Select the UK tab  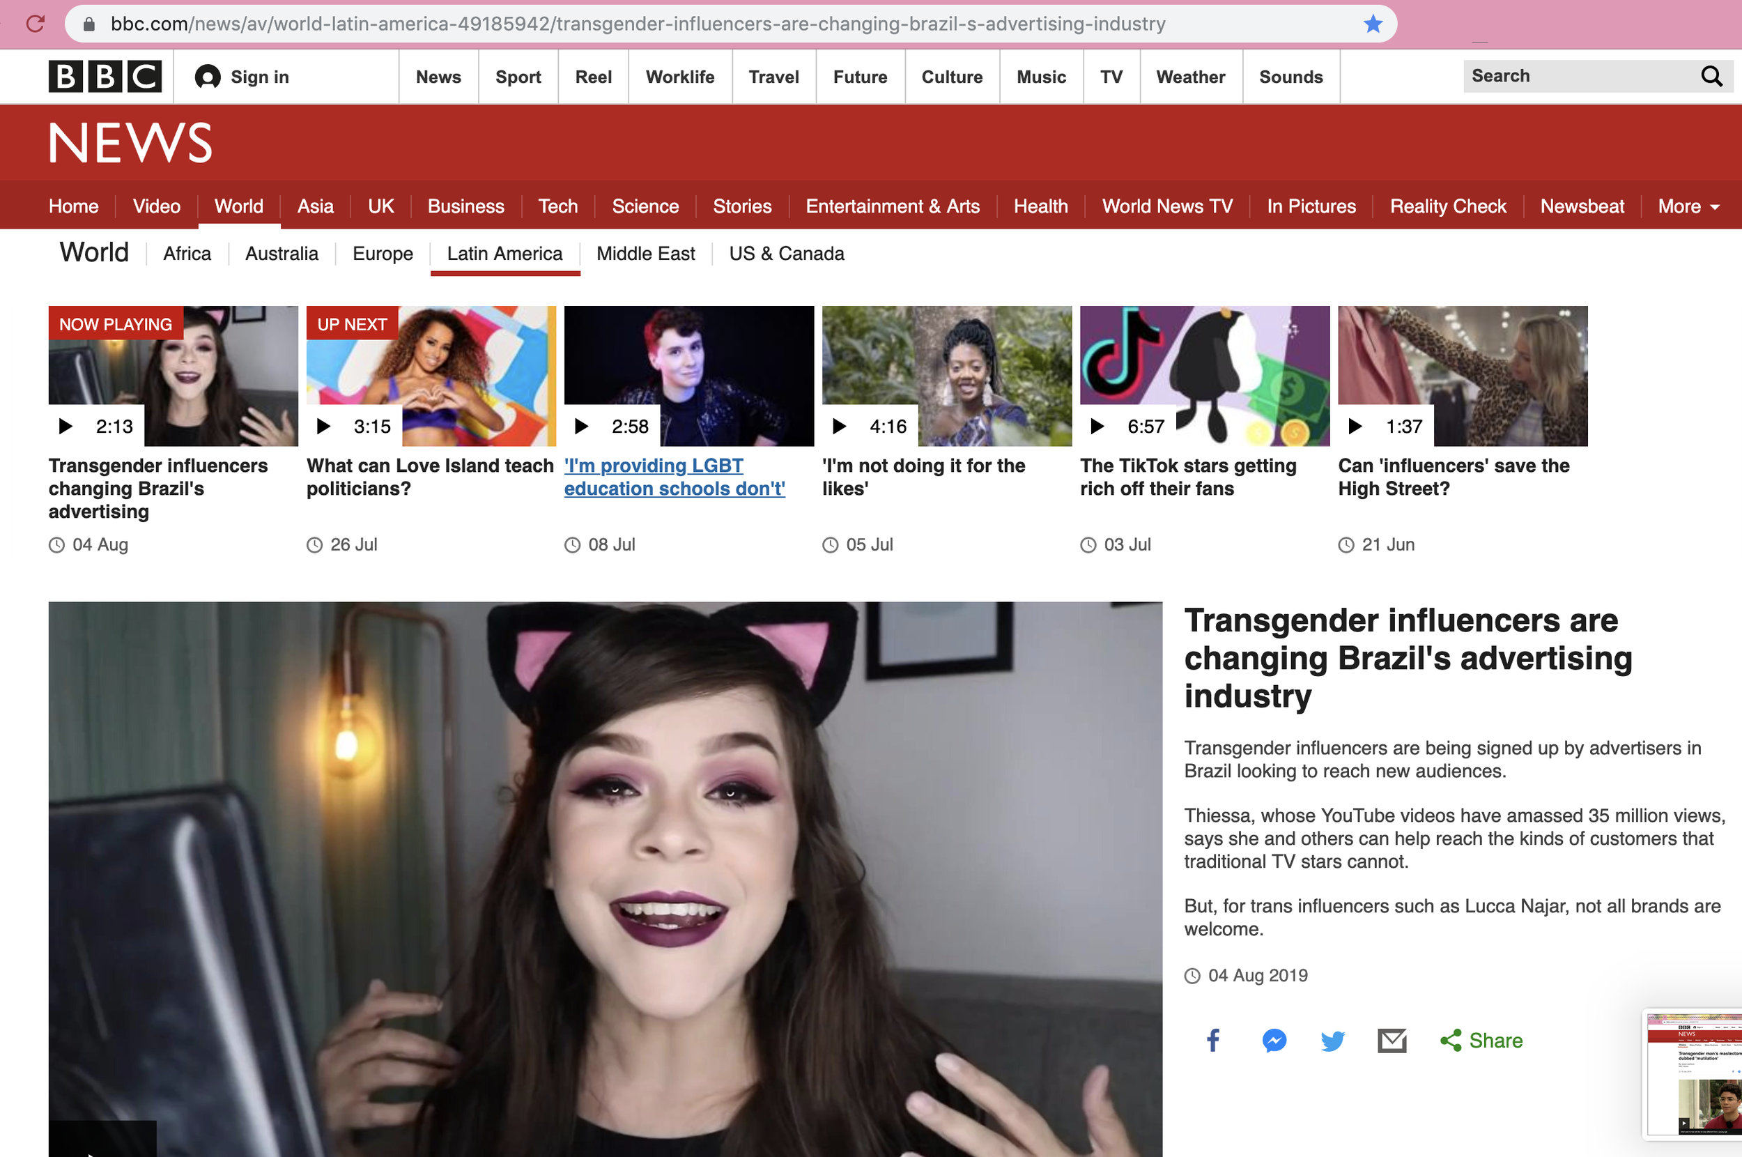pyautogui.click(x=380, y=206)
